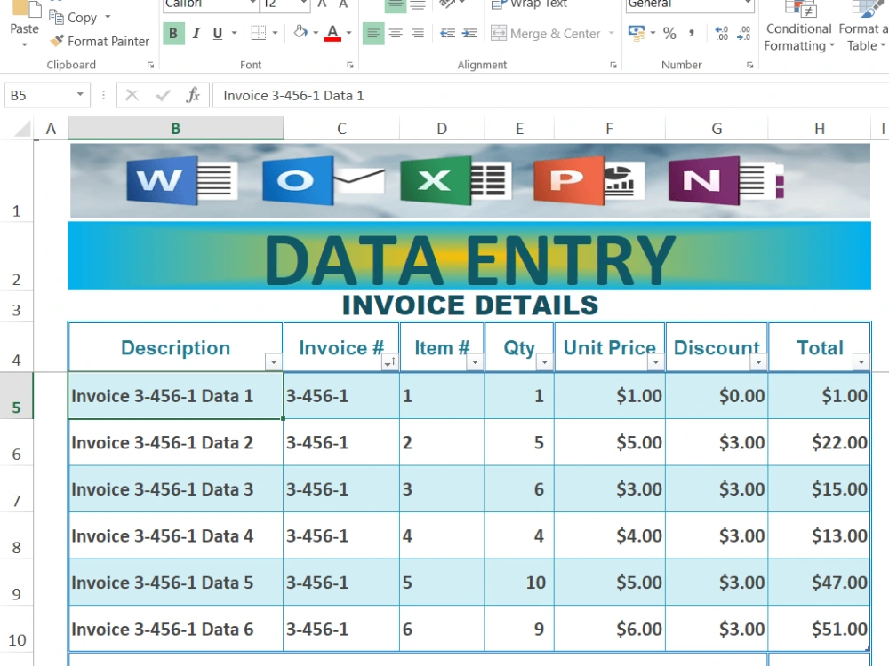Click the PowerPoint logo in banner

[589, 180]
